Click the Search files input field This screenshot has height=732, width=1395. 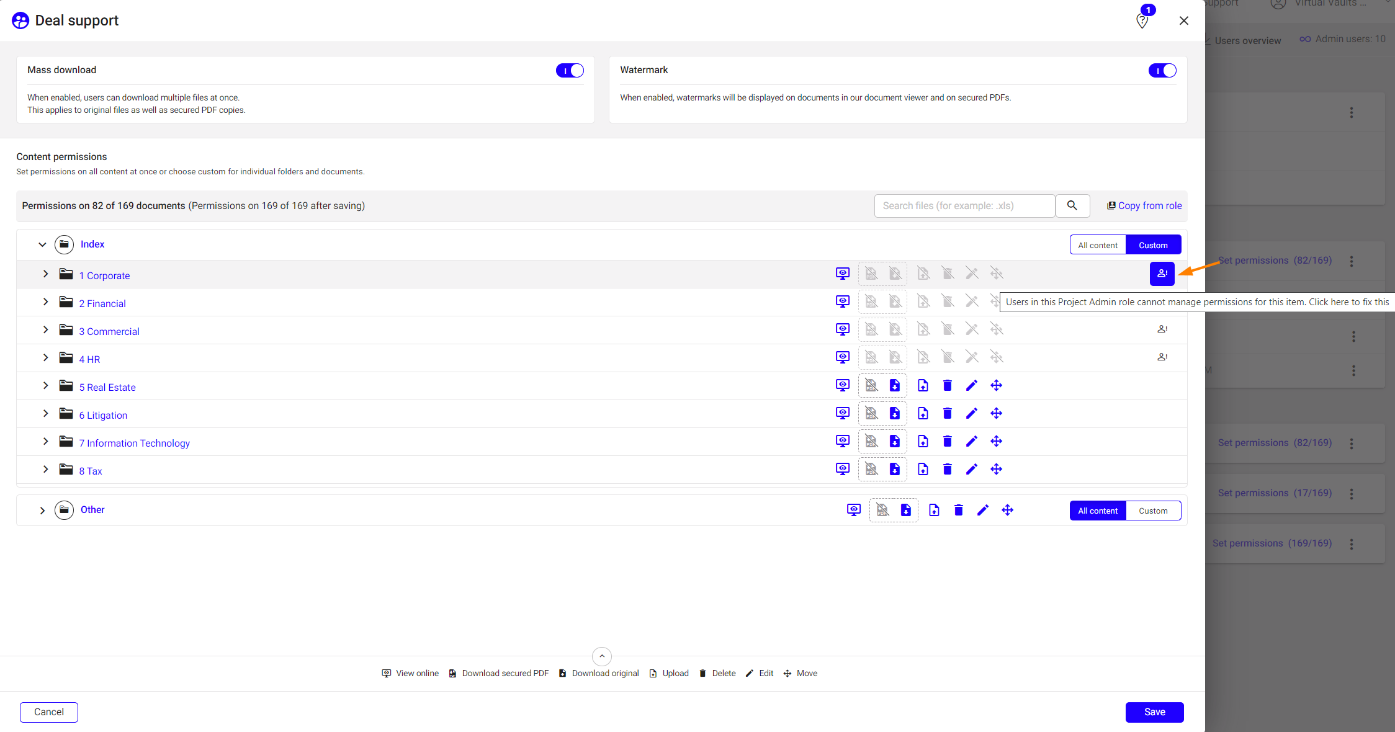pyautogui.click(x=964, y=206)
